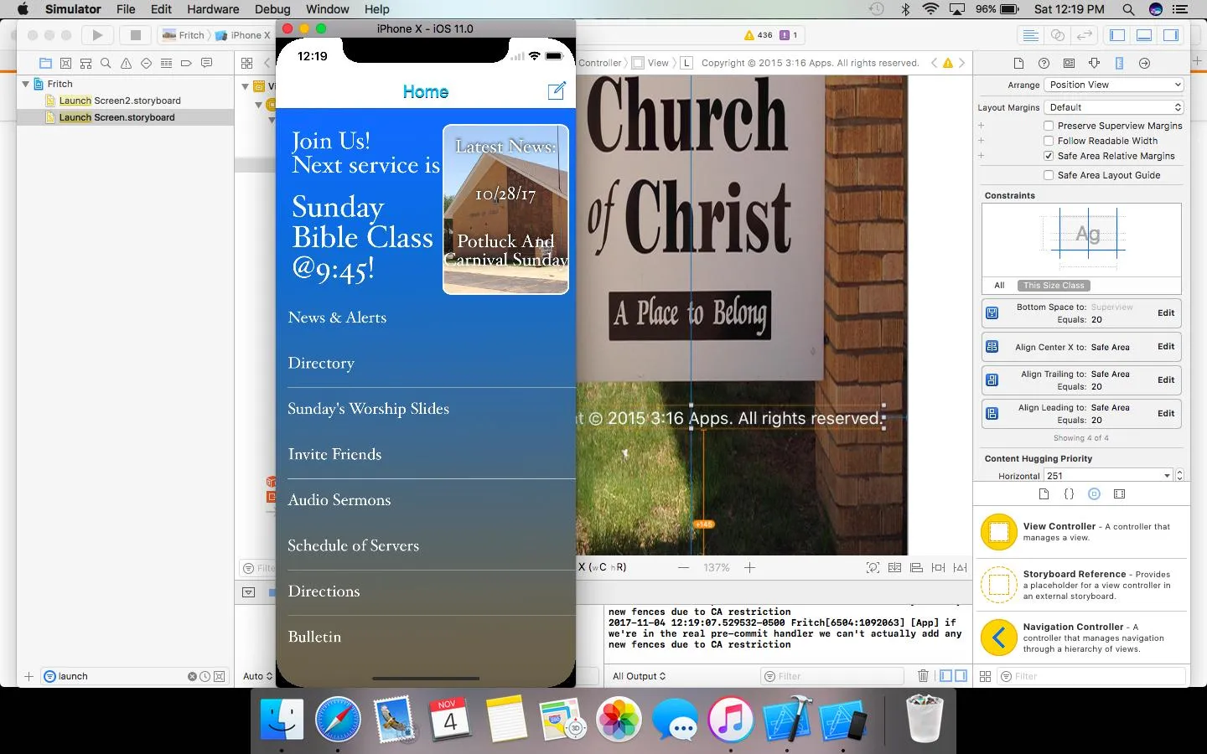1207x754 pixels.
Task: Open the Resolve Auto Layout Issues tool
Action: coord(960,567)
